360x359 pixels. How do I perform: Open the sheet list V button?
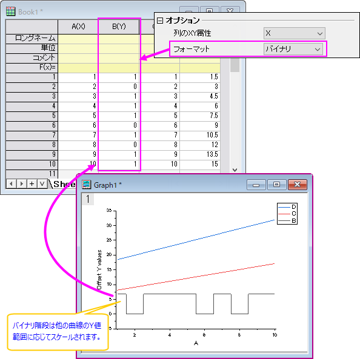pyautogui.click(x=42, y=184)
